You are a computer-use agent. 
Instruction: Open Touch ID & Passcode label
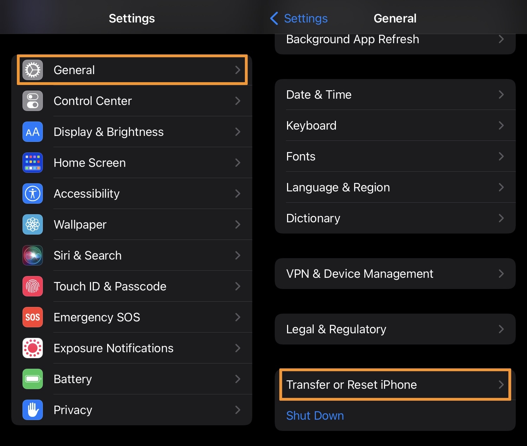[110, 286]
